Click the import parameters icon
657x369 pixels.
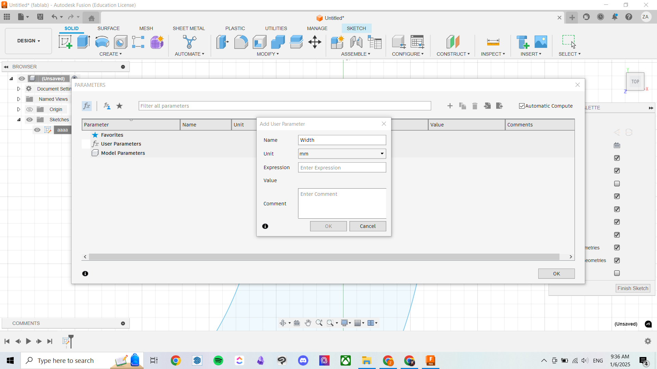[487, 106]
